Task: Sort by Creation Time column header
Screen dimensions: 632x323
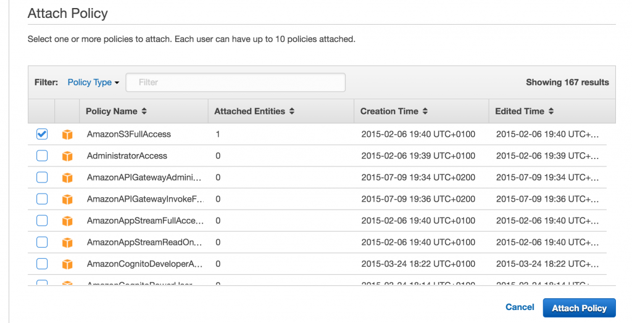Action: click(394, 111)
